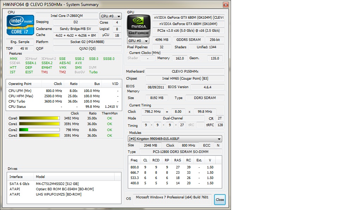Click the AES-NI feature label

click(x=65, y=63)
